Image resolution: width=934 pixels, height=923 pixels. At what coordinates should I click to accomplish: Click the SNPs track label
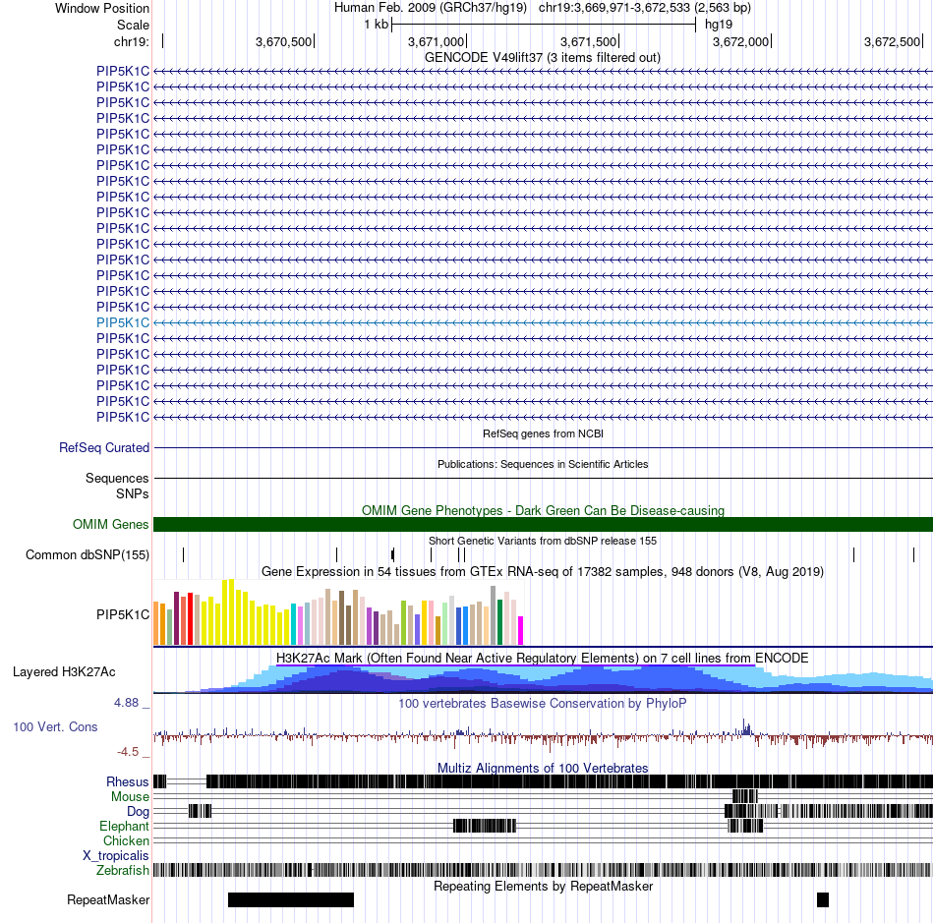click(x=133, y=494)
